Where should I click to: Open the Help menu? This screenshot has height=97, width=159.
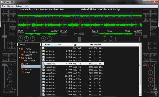coord(26,6)
